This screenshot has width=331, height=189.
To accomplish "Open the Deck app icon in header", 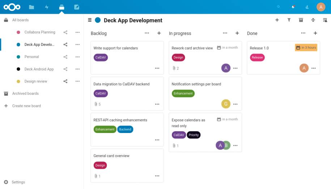I will [x=61, y=7].
